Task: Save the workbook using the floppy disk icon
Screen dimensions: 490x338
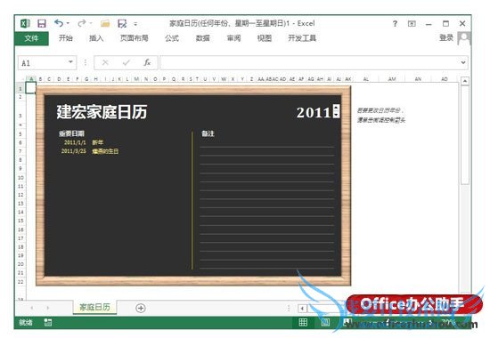Action: pos(42,24)
